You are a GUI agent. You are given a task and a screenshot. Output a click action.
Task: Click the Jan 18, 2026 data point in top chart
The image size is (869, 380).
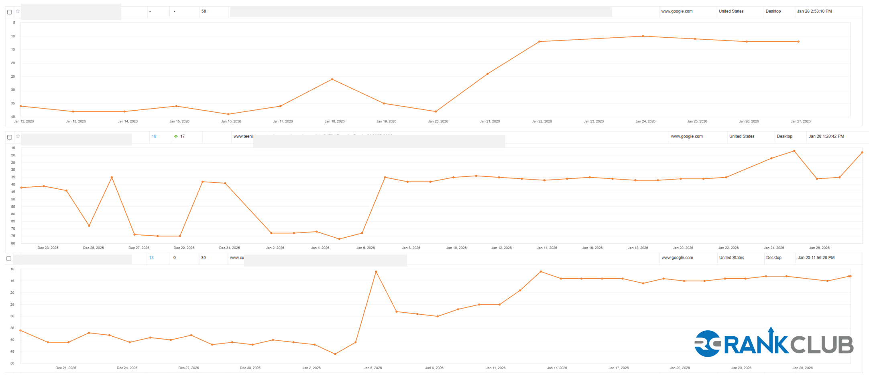click(x=332, y=79)
